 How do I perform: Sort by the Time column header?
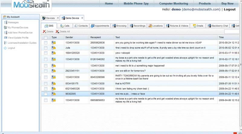(228, 37)
